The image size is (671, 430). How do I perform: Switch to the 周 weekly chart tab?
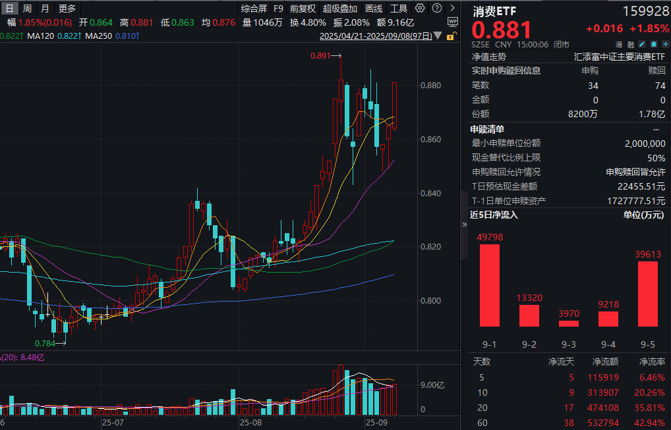pyautogui.click(x=26, y=8)
